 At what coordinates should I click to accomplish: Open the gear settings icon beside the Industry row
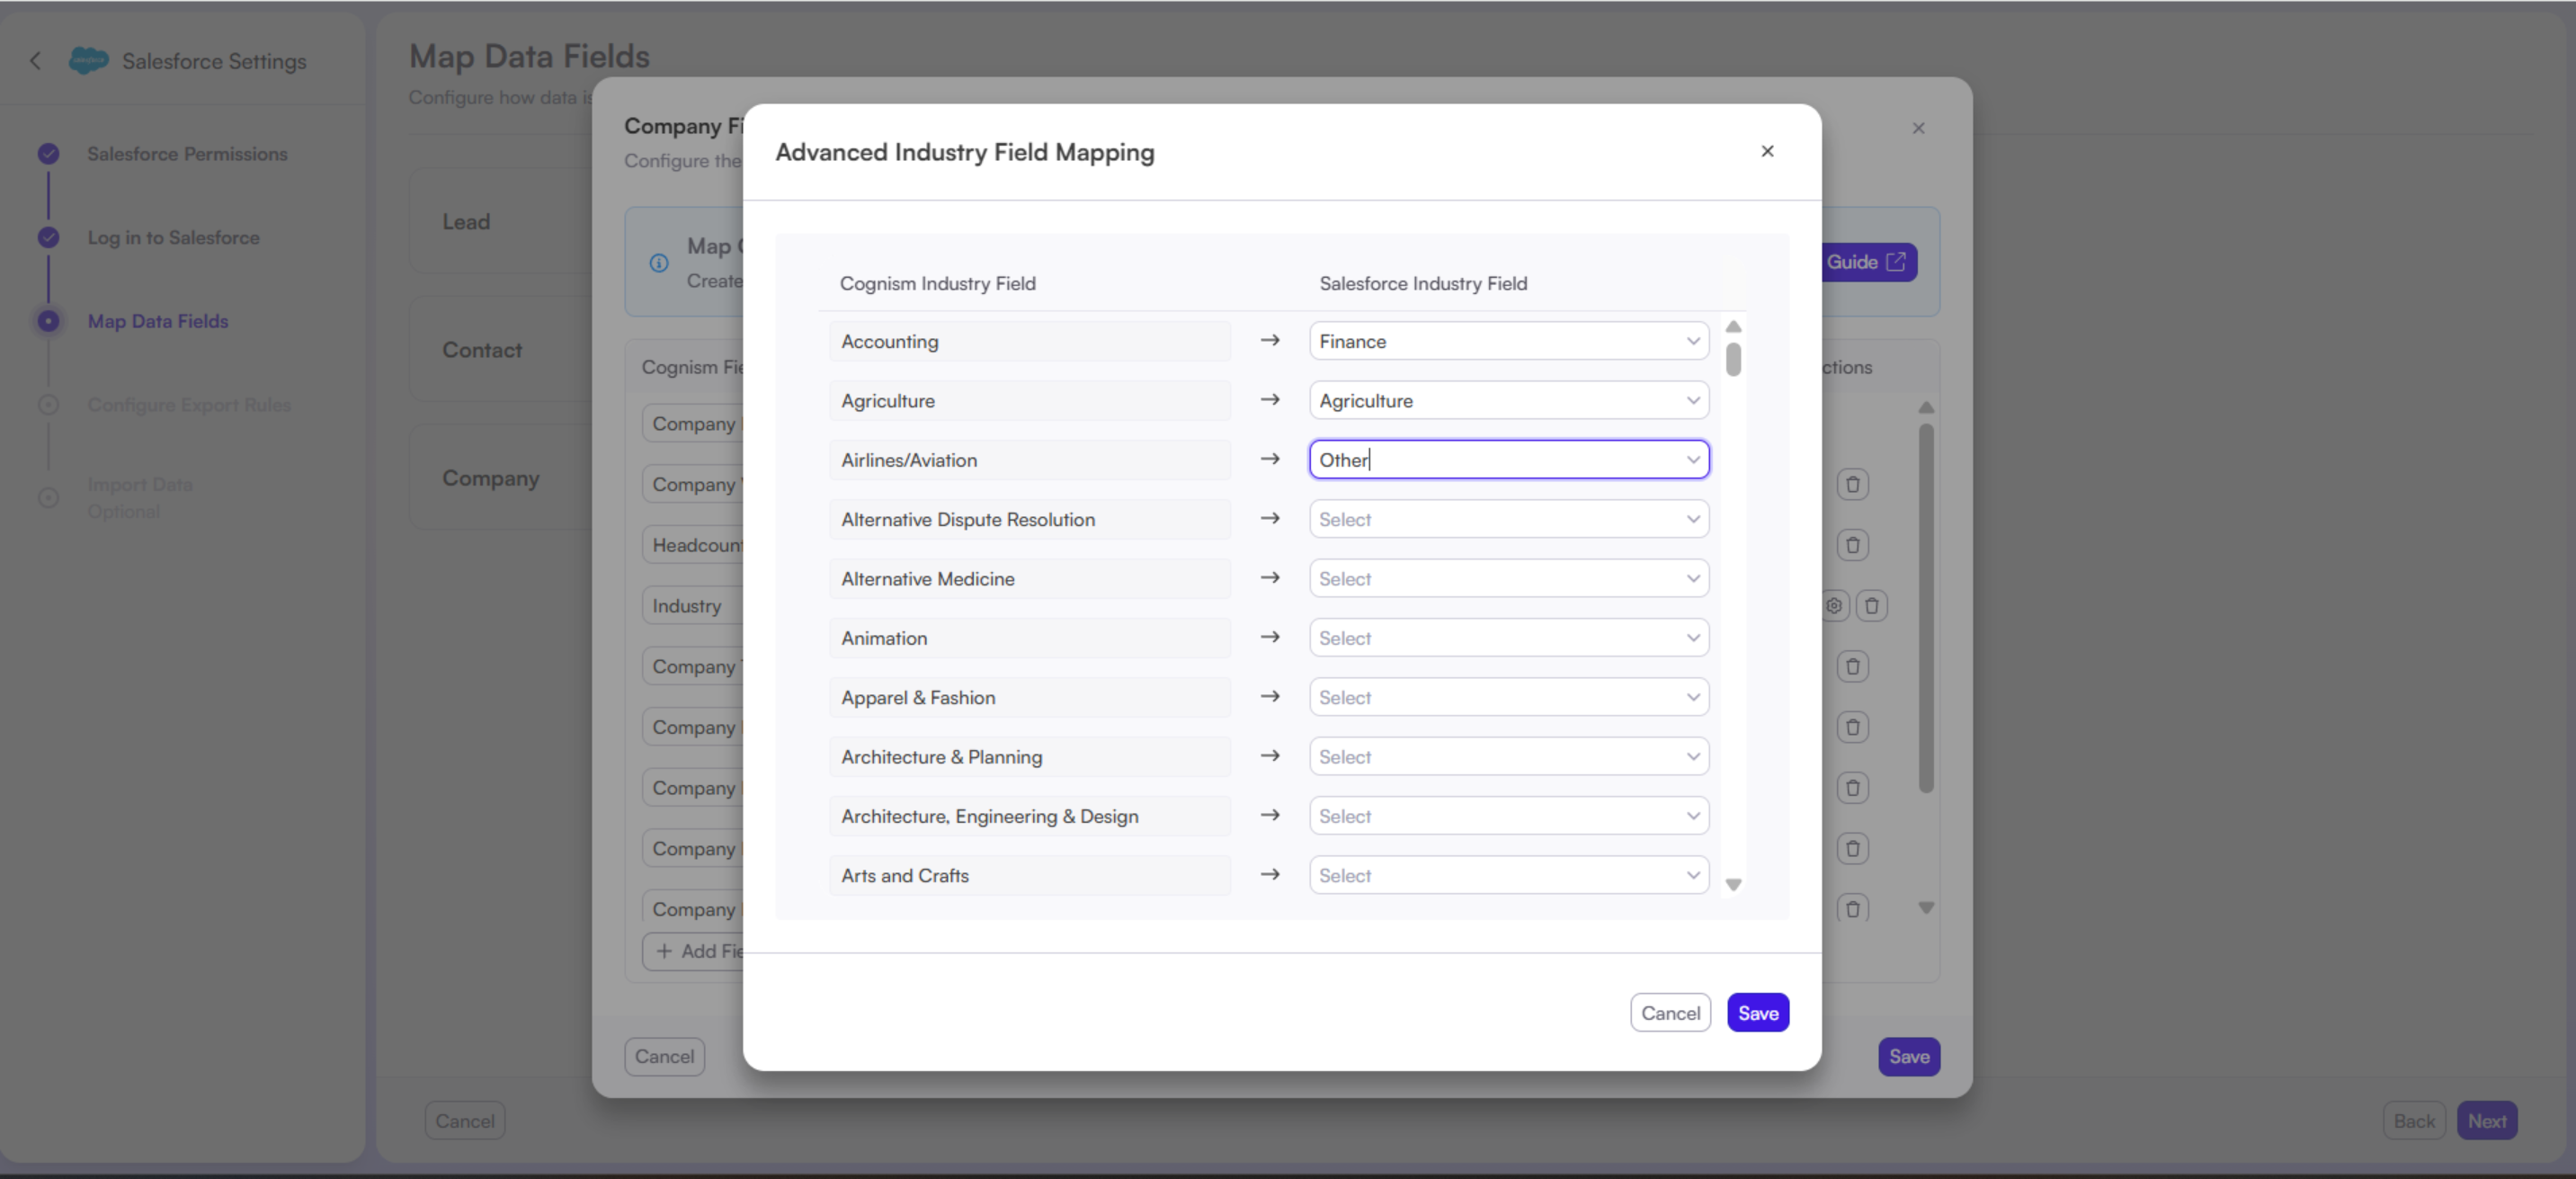click(1834, 605)
